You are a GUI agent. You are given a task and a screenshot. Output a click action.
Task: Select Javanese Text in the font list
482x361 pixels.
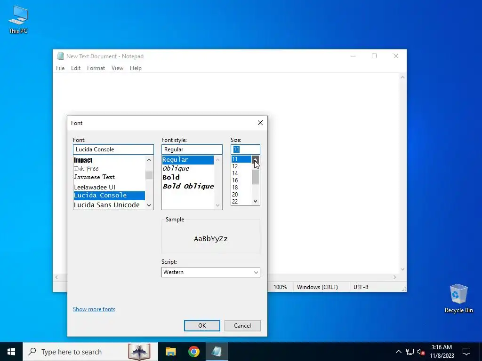(x=109, y=177)
